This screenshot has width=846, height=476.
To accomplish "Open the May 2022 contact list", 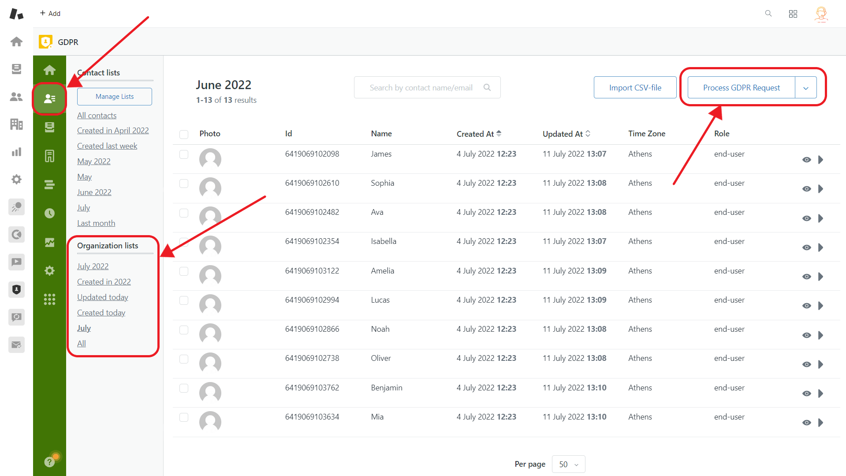I will [94, 161].
